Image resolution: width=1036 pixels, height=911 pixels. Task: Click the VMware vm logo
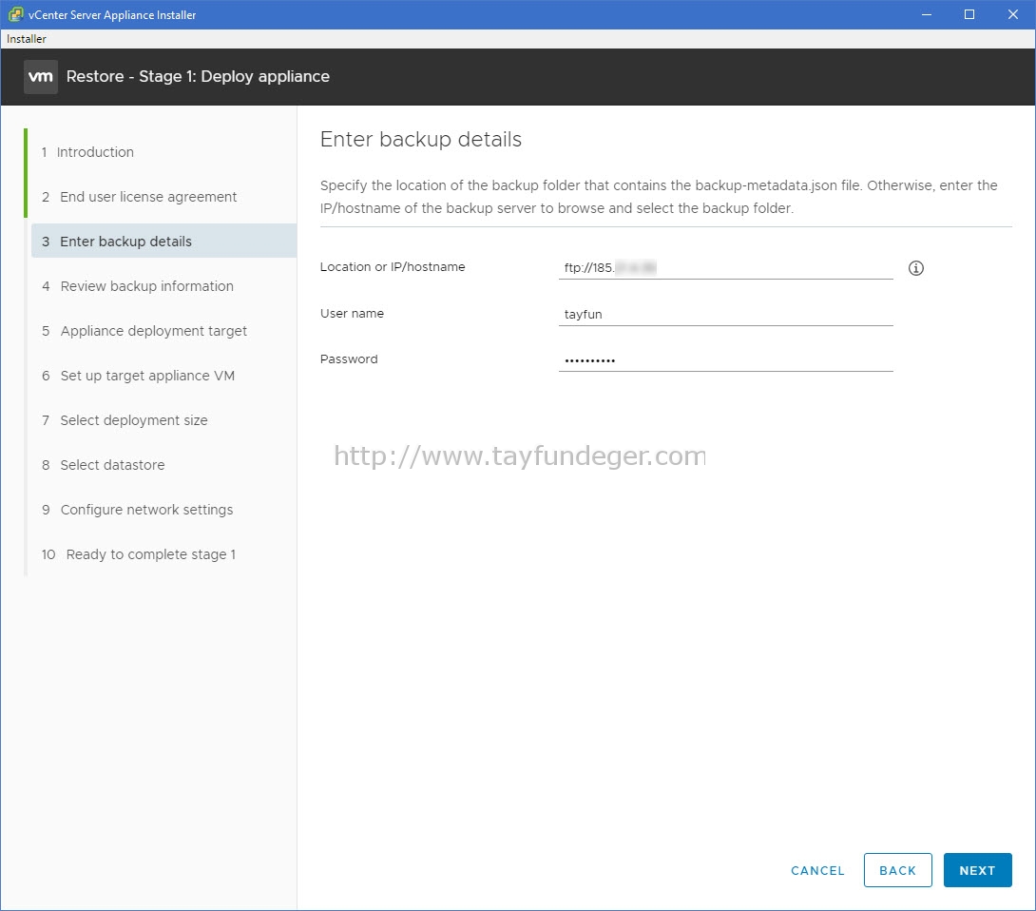point(40,77)
